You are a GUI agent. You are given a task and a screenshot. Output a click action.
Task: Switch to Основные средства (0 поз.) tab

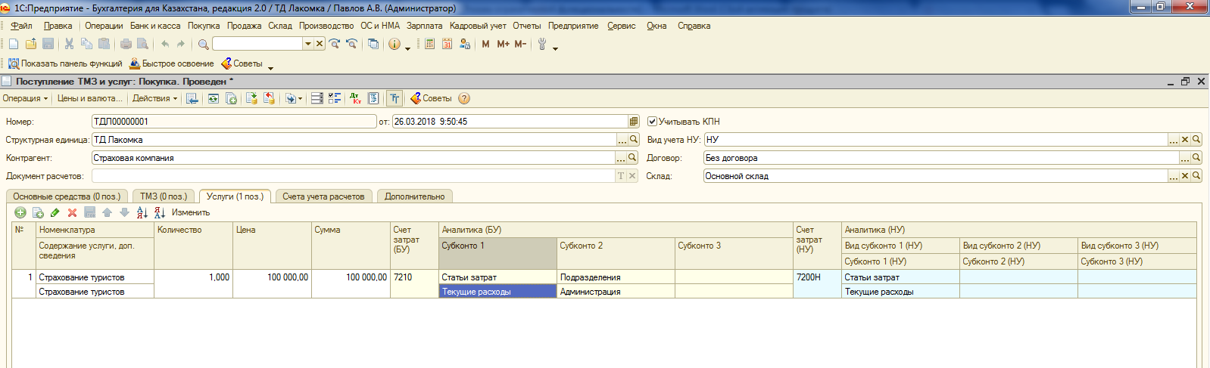[x=67, y=196]
